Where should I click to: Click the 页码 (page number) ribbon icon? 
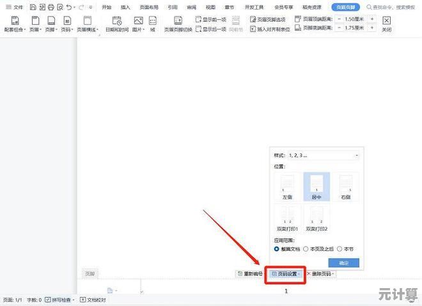(x=66, y=20)
